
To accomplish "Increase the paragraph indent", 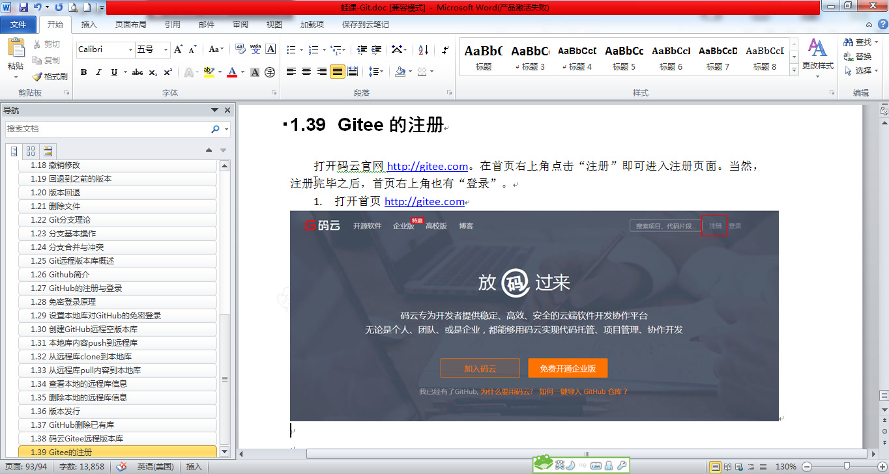I will pyautogui.click(x=376, y=49).
